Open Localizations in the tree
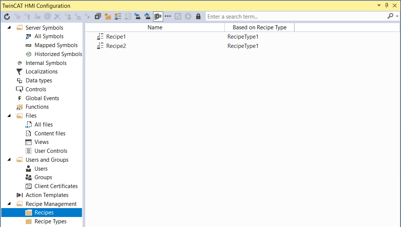 tap(41, 72)
